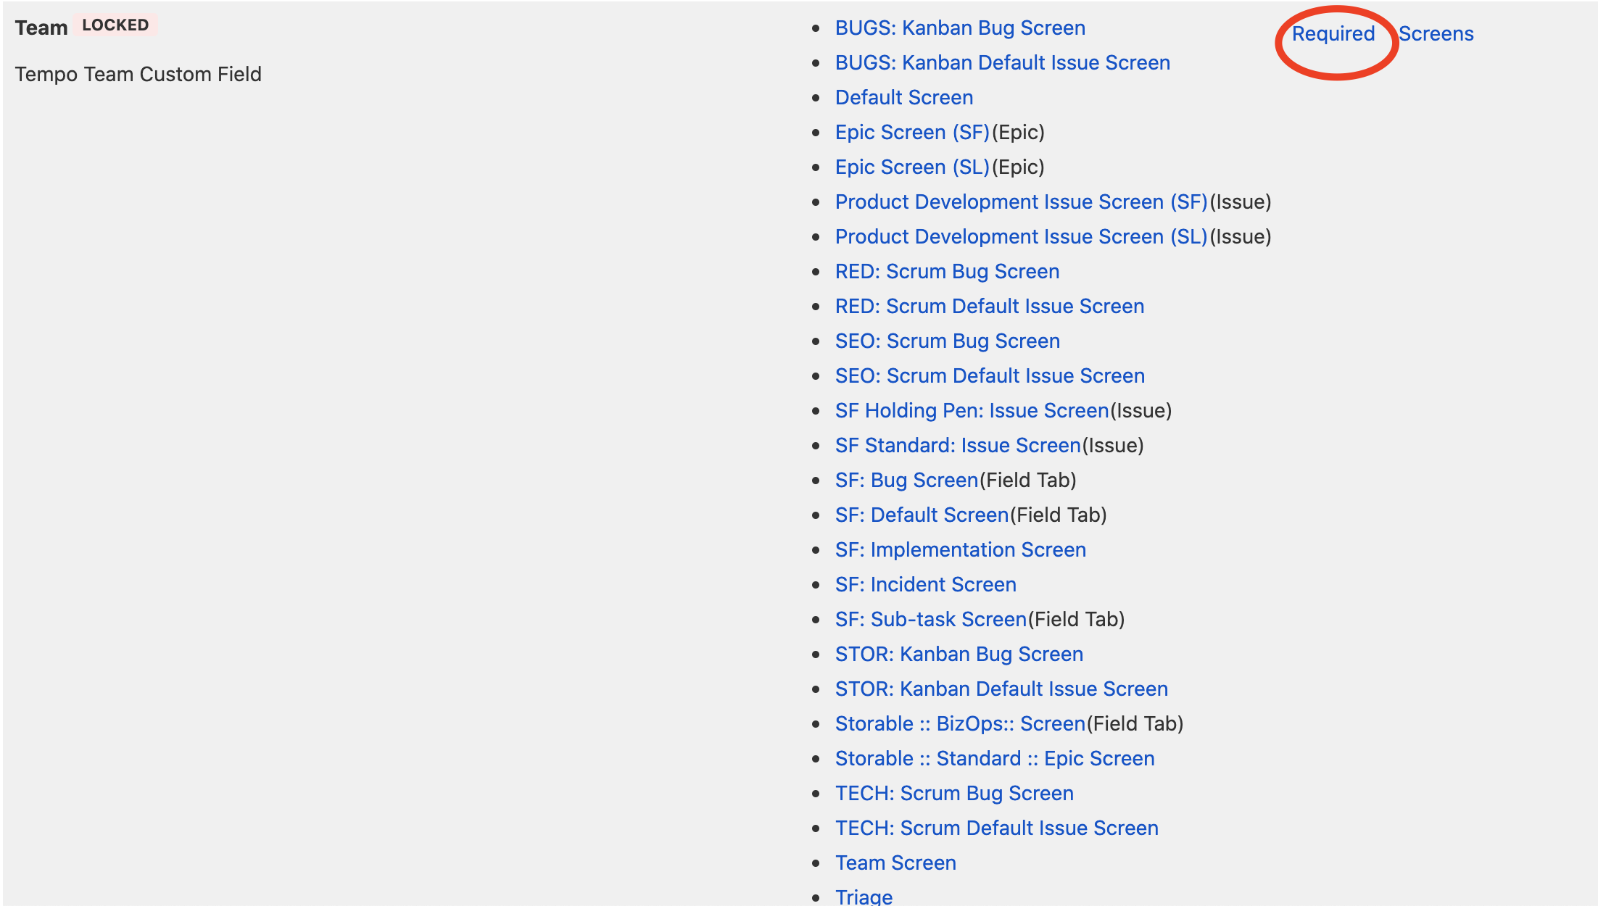Open Storable :: BizOps:: Screen link
Viewport: 1598px width, 906px height.
pyautogui.click(x=960, y=724)
